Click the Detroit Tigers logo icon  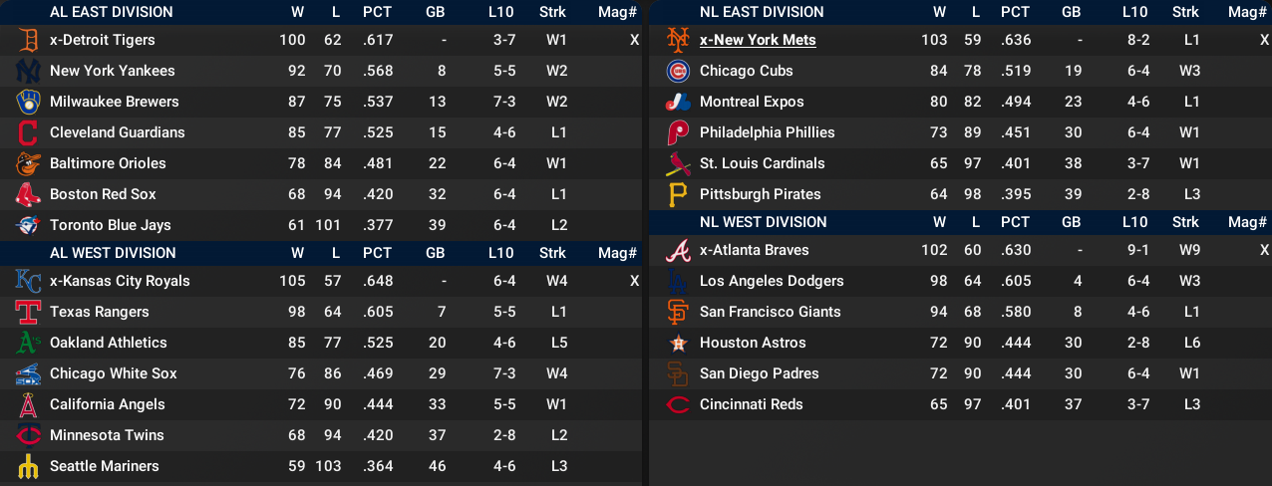click(28, 41)
